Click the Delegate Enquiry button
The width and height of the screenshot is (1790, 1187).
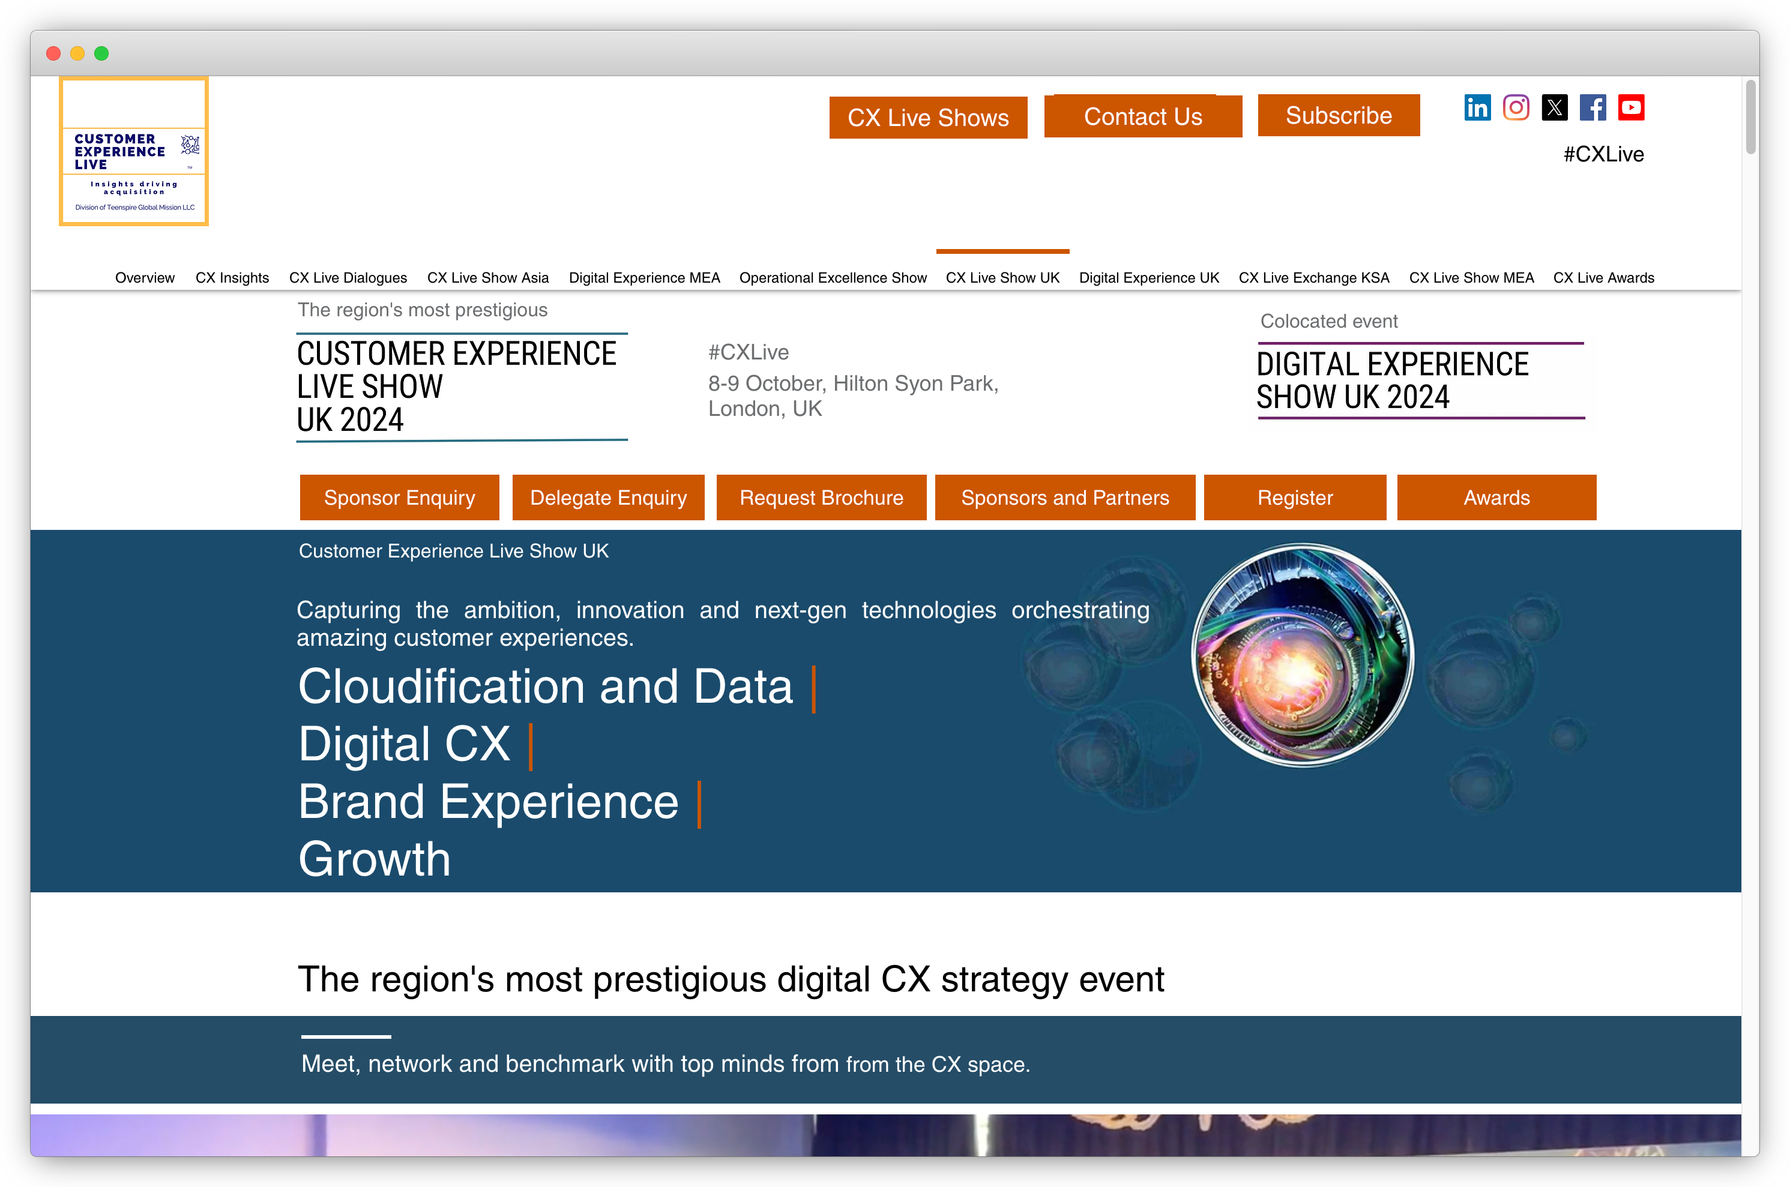click(x=608, y=497)
